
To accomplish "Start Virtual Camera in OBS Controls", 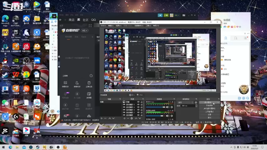I will pyautogui.click(x=210, y=109).
